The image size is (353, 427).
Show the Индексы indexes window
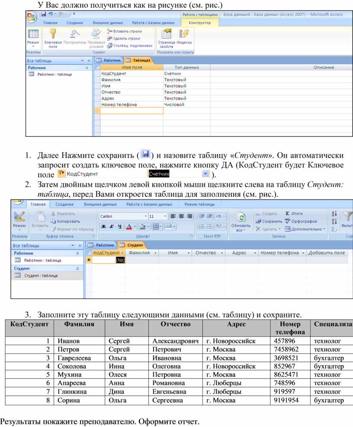pos(184,34)
